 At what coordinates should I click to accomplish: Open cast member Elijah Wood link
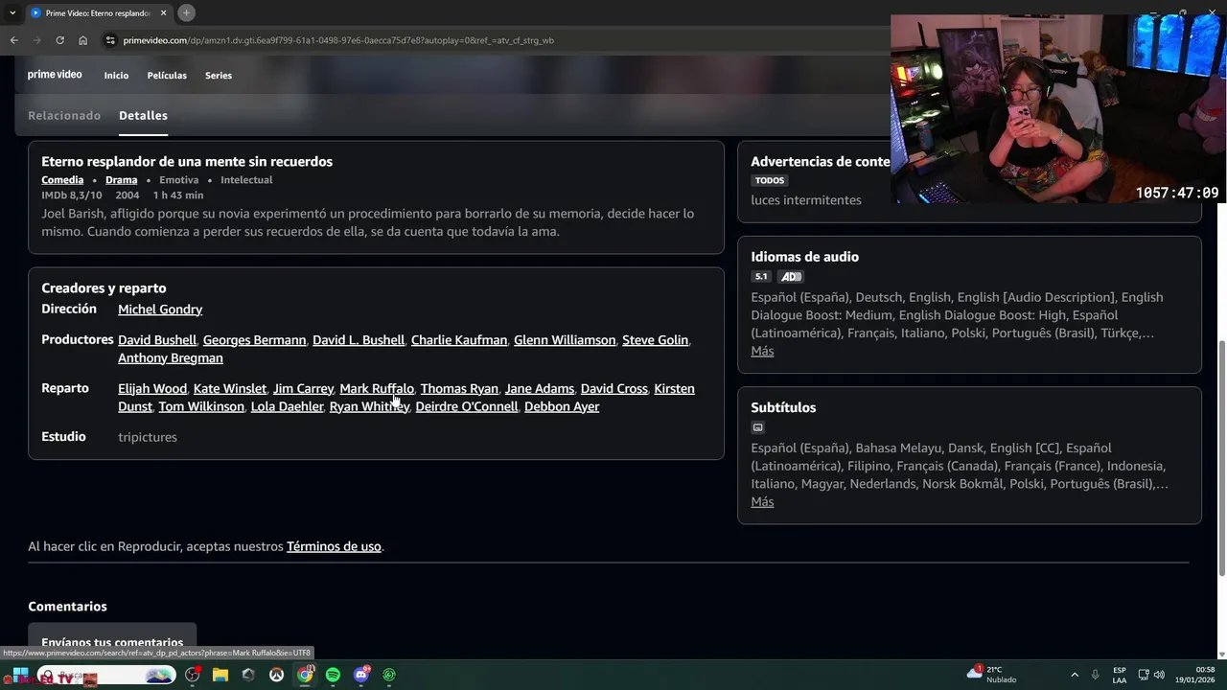pos(152,389)
